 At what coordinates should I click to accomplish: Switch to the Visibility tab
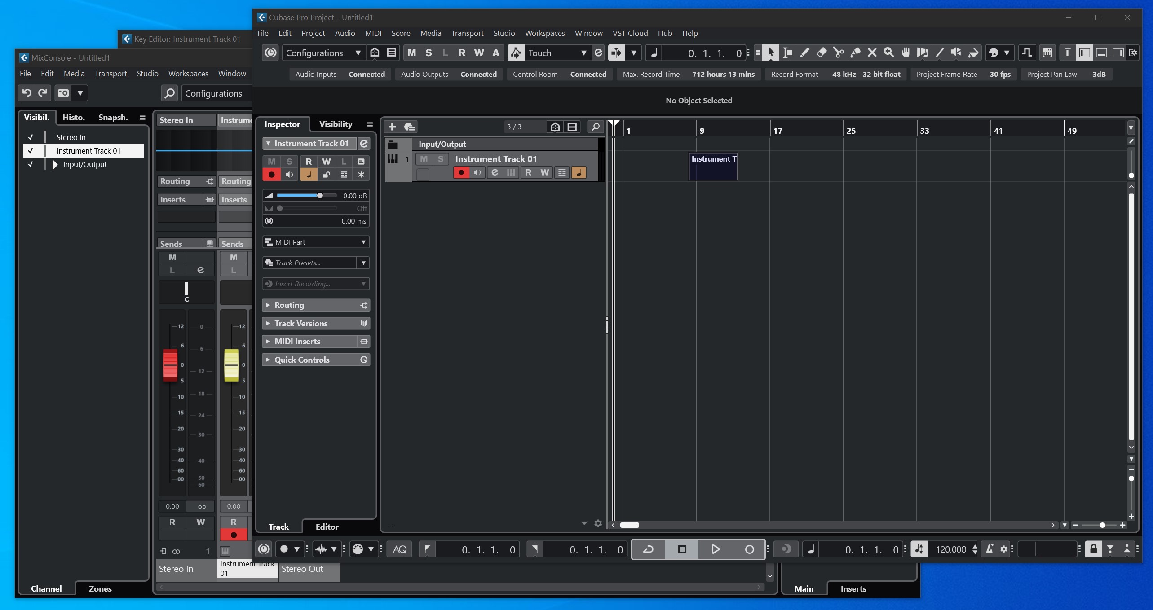pos(336,124)
